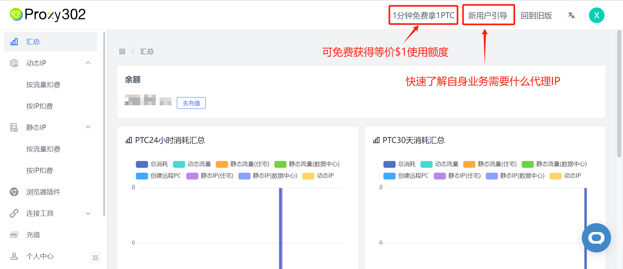Click the 浏览器插件 Chrome icon
Viewport: 623px width, 269px height.
(14, 192)
